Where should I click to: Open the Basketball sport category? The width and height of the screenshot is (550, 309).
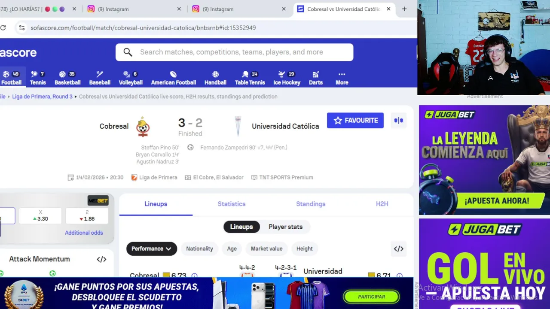[67, 78]
